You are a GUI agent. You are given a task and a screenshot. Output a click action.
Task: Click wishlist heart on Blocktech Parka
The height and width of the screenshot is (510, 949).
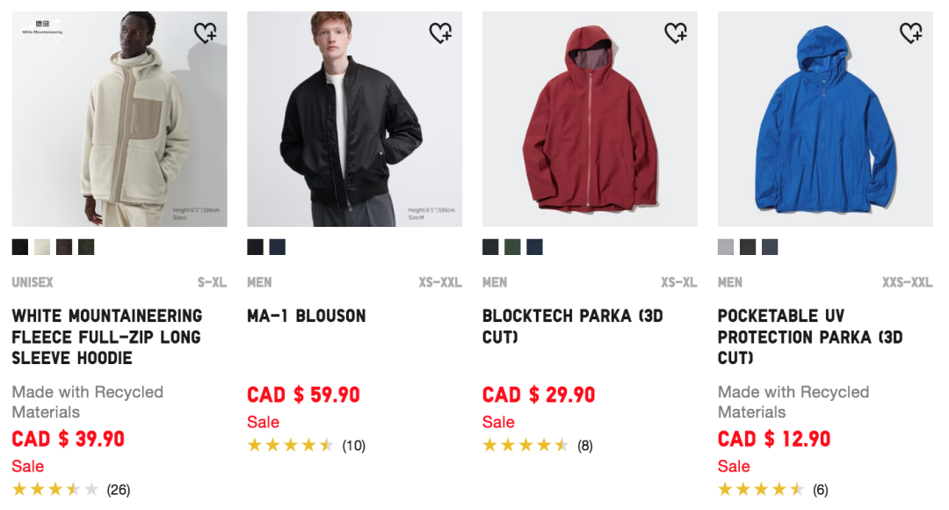pyautogui.click(x=676, y=33)
